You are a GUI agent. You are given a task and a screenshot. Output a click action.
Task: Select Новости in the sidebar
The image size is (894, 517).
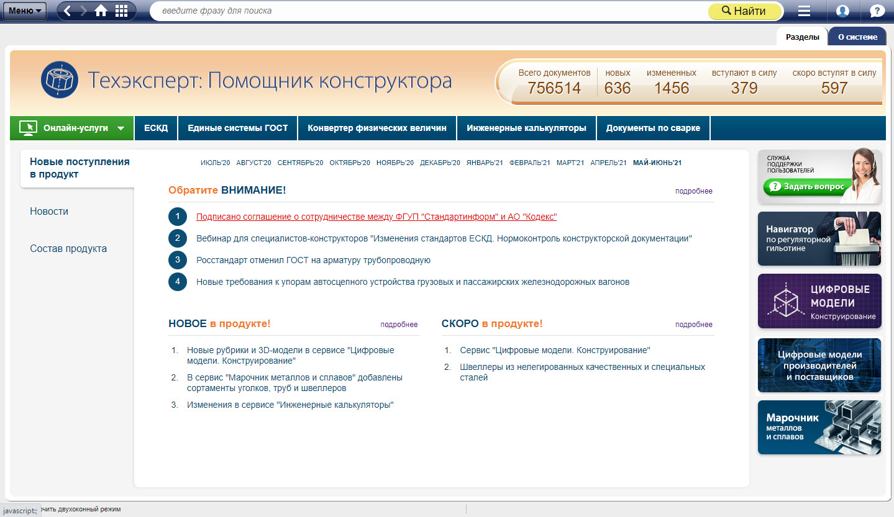pos(49,212)
